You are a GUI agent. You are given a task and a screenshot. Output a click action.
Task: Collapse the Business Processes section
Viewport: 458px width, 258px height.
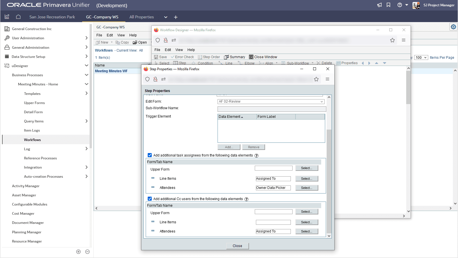(86, 75)
